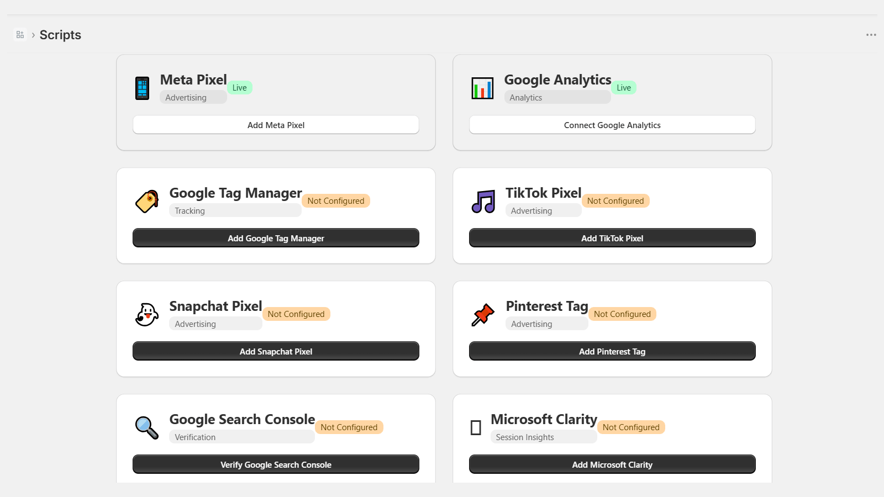884x497 pixels.
Task: Click the Google Tag Manager tag icon
Action: [x=147, y=202]
